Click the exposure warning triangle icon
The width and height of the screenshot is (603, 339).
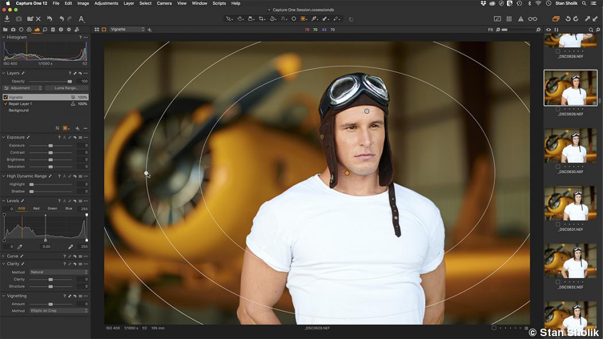521,18
